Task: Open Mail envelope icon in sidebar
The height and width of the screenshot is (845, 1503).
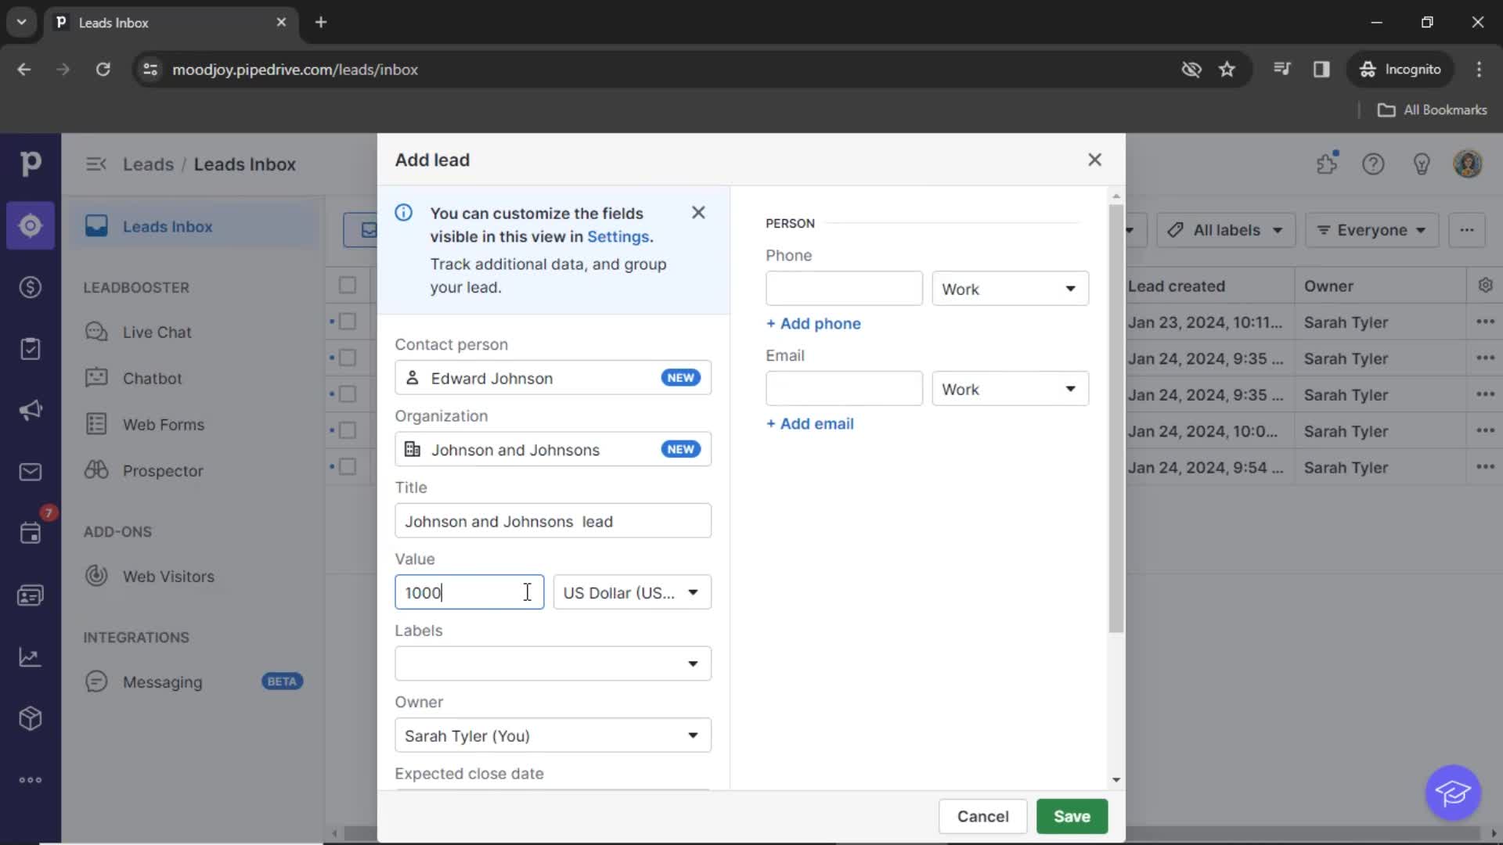Action: point(30,472)
